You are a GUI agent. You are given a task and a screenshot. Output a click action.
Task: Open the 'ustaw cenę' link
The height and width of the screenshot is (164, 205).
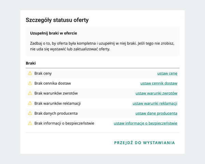167,73
